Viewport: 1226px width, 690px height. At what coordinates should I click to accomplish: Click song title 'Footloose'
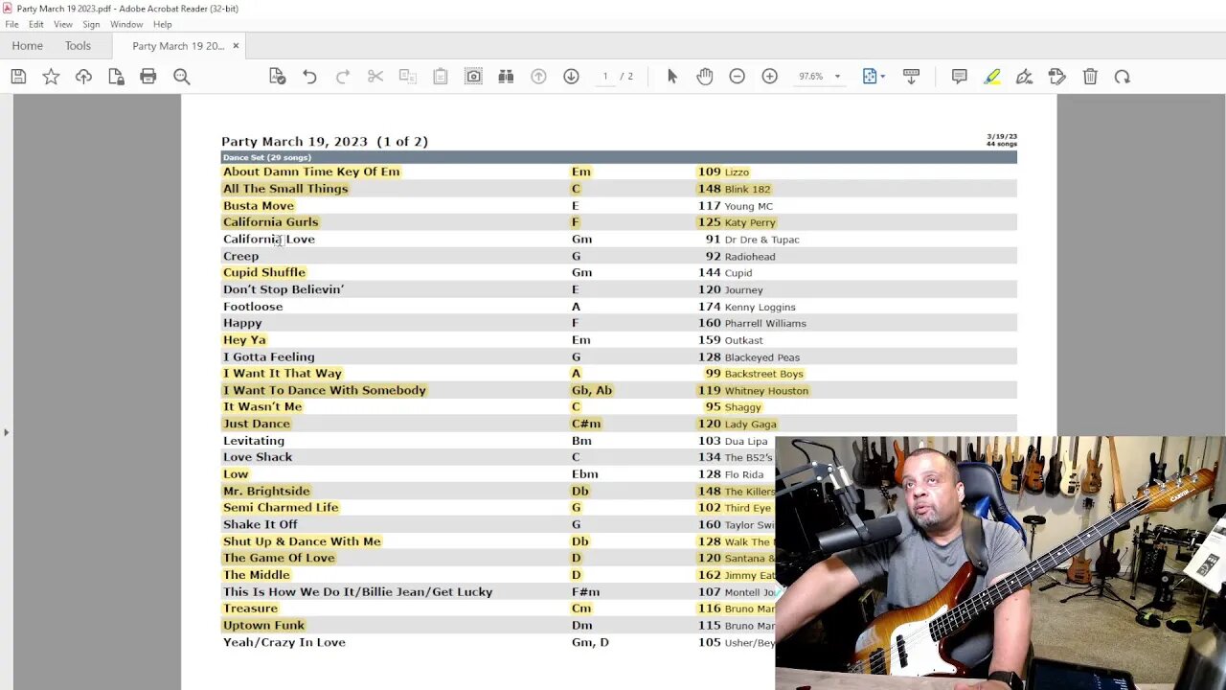tap(253, 307)
